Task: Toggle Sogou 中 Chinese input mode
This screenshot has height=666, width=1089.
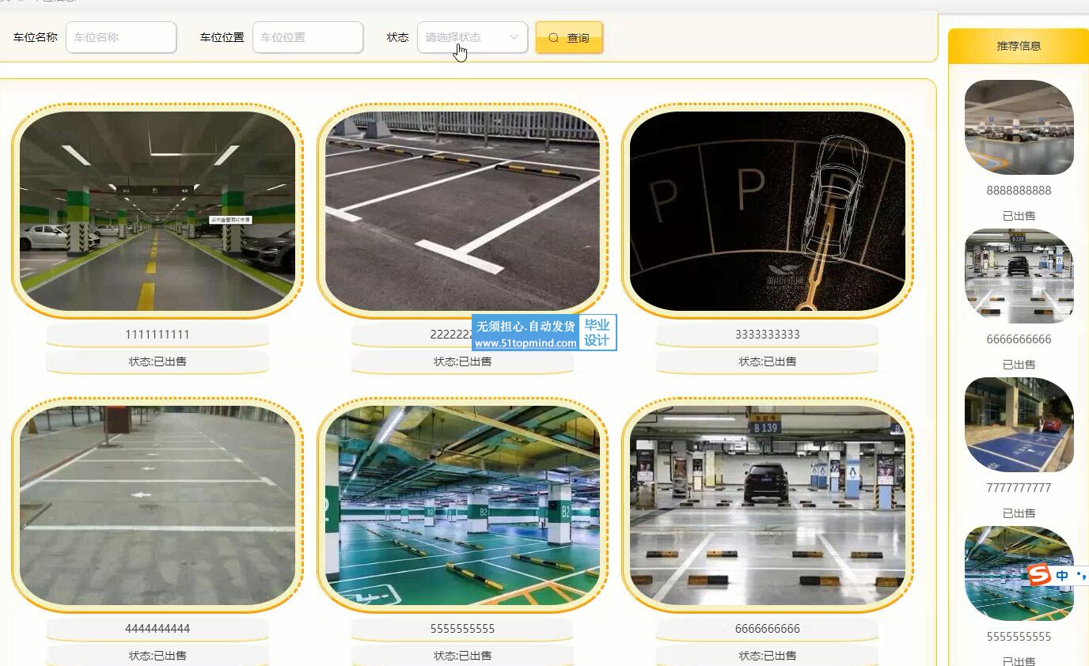Action: [x=1062, y=576]
